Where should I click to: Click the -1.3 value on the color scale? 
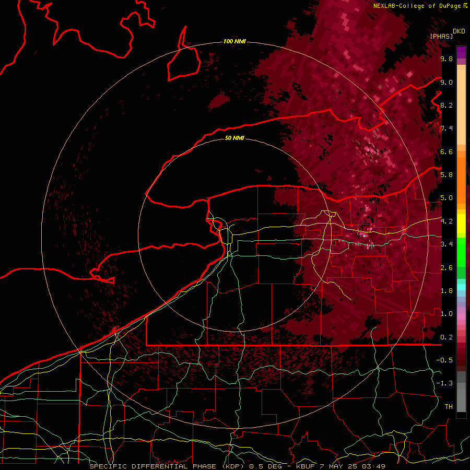coord(444,383)
